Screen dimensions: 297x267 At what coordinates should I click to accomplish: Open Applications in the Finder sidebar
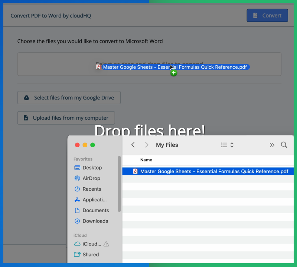click(90, 200)
